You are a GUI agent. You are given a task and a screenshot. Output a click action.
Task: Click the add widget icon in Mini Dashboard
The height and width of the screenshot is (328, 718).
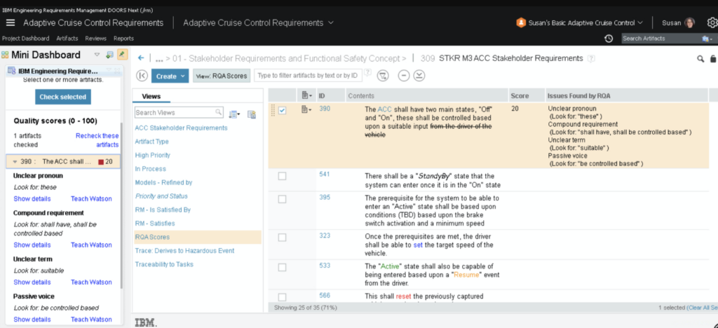tap(109, 55)
